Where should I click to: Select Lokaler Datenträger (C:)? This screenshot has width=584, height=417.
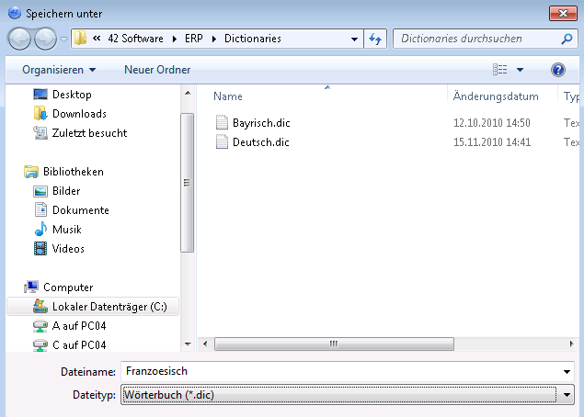click(109, 307)
